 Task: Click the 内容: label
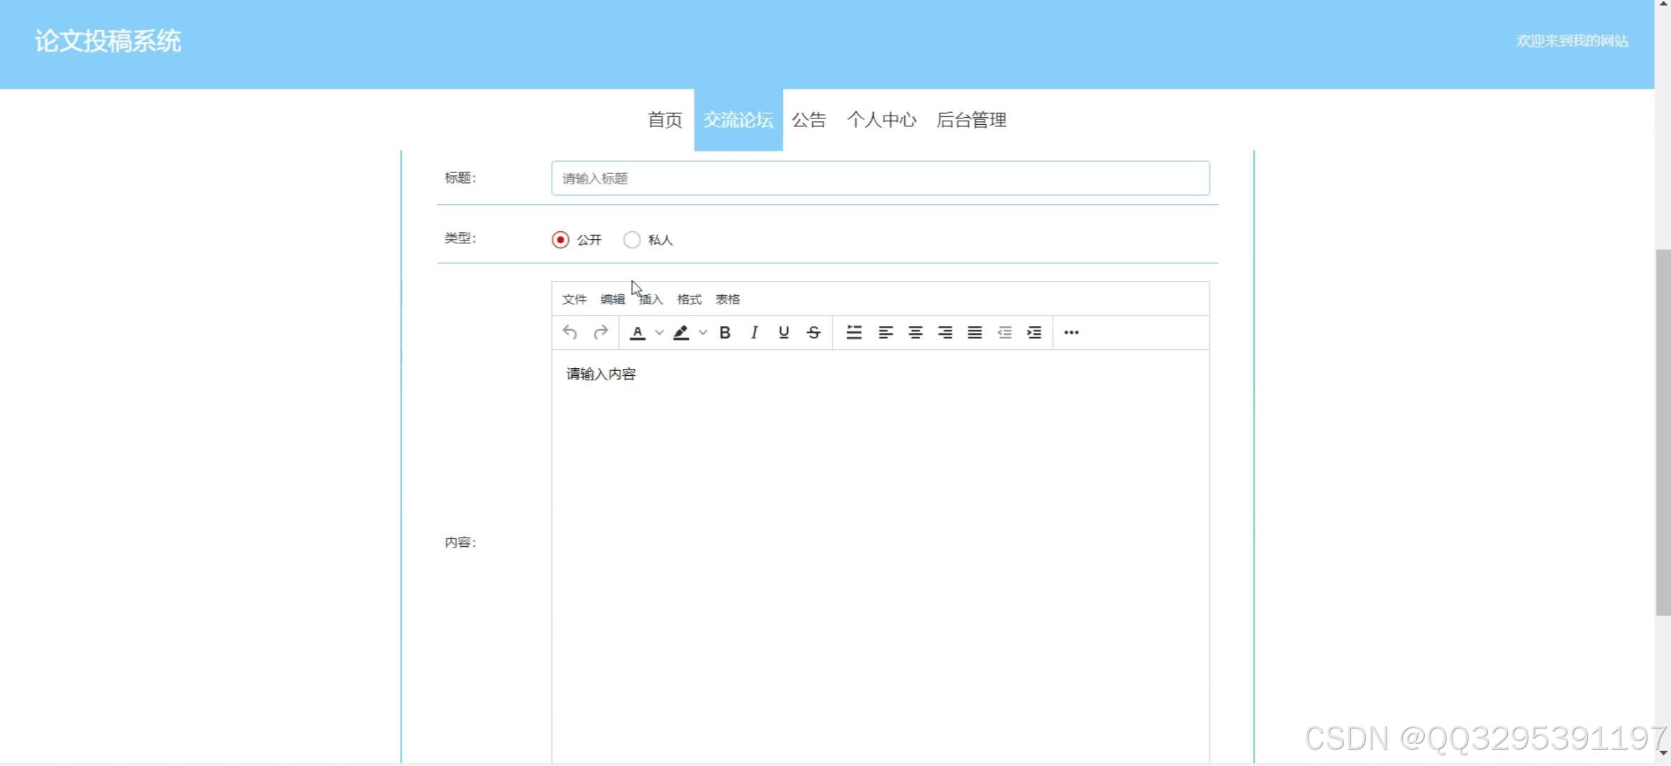click(x=460, y=543)
